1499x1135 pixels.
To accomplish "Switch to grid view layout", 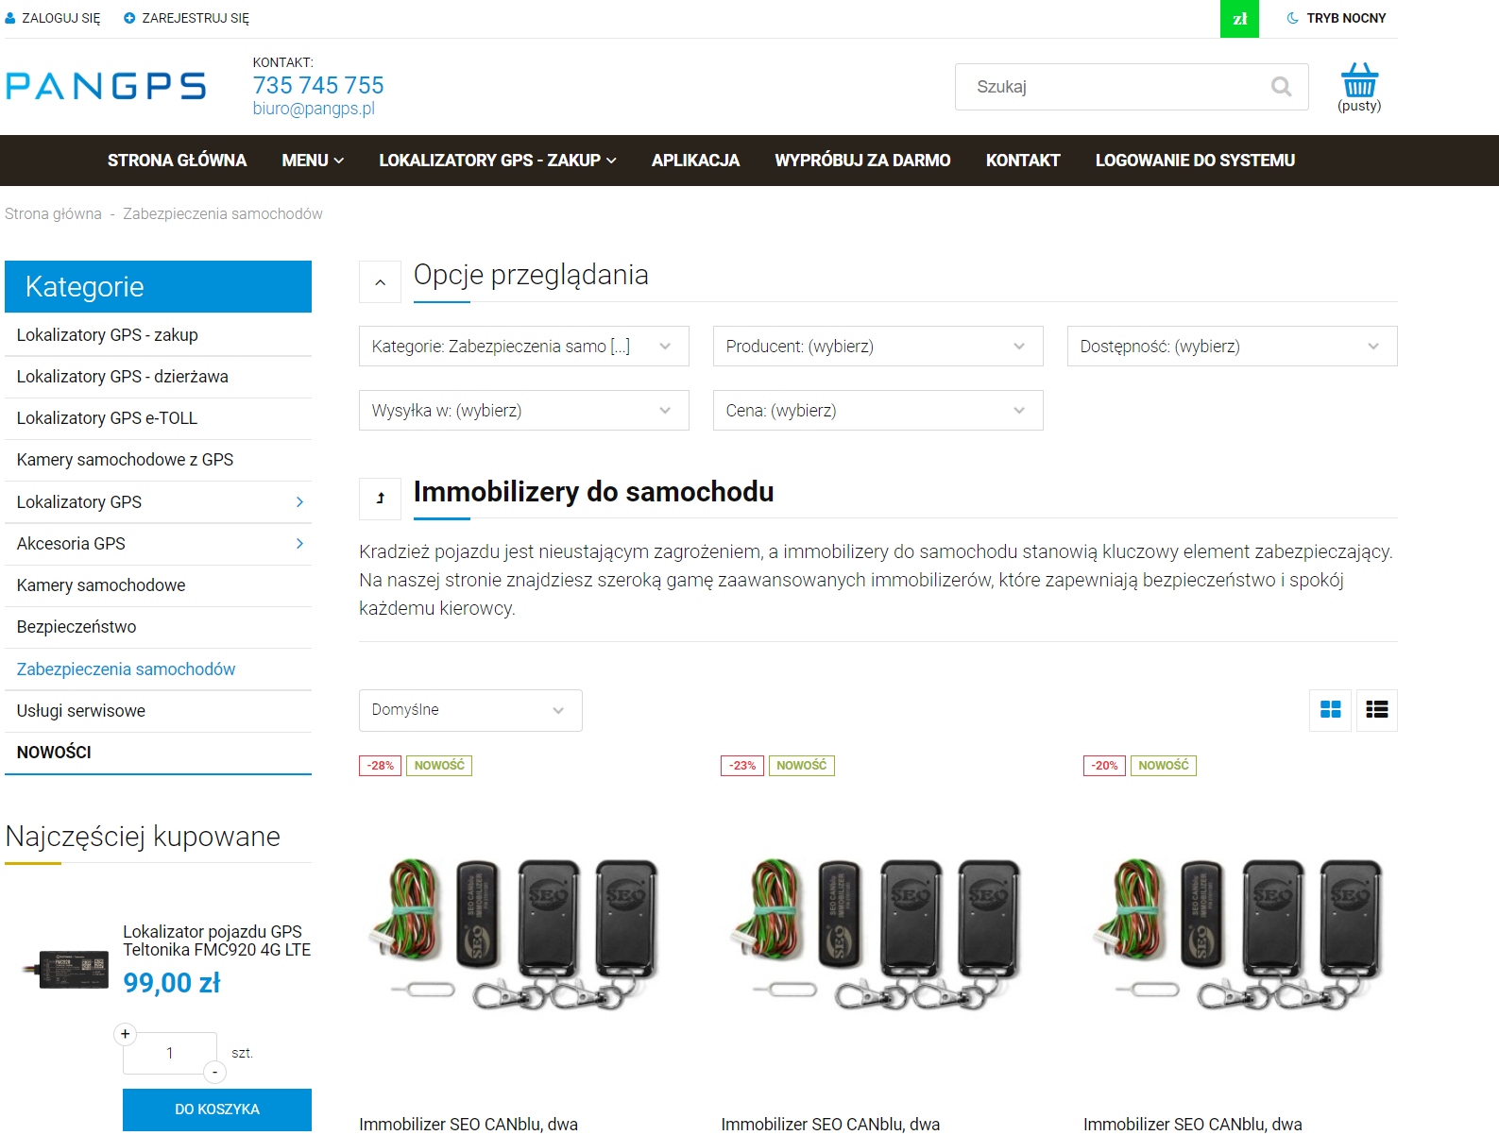I will 1330,710.
